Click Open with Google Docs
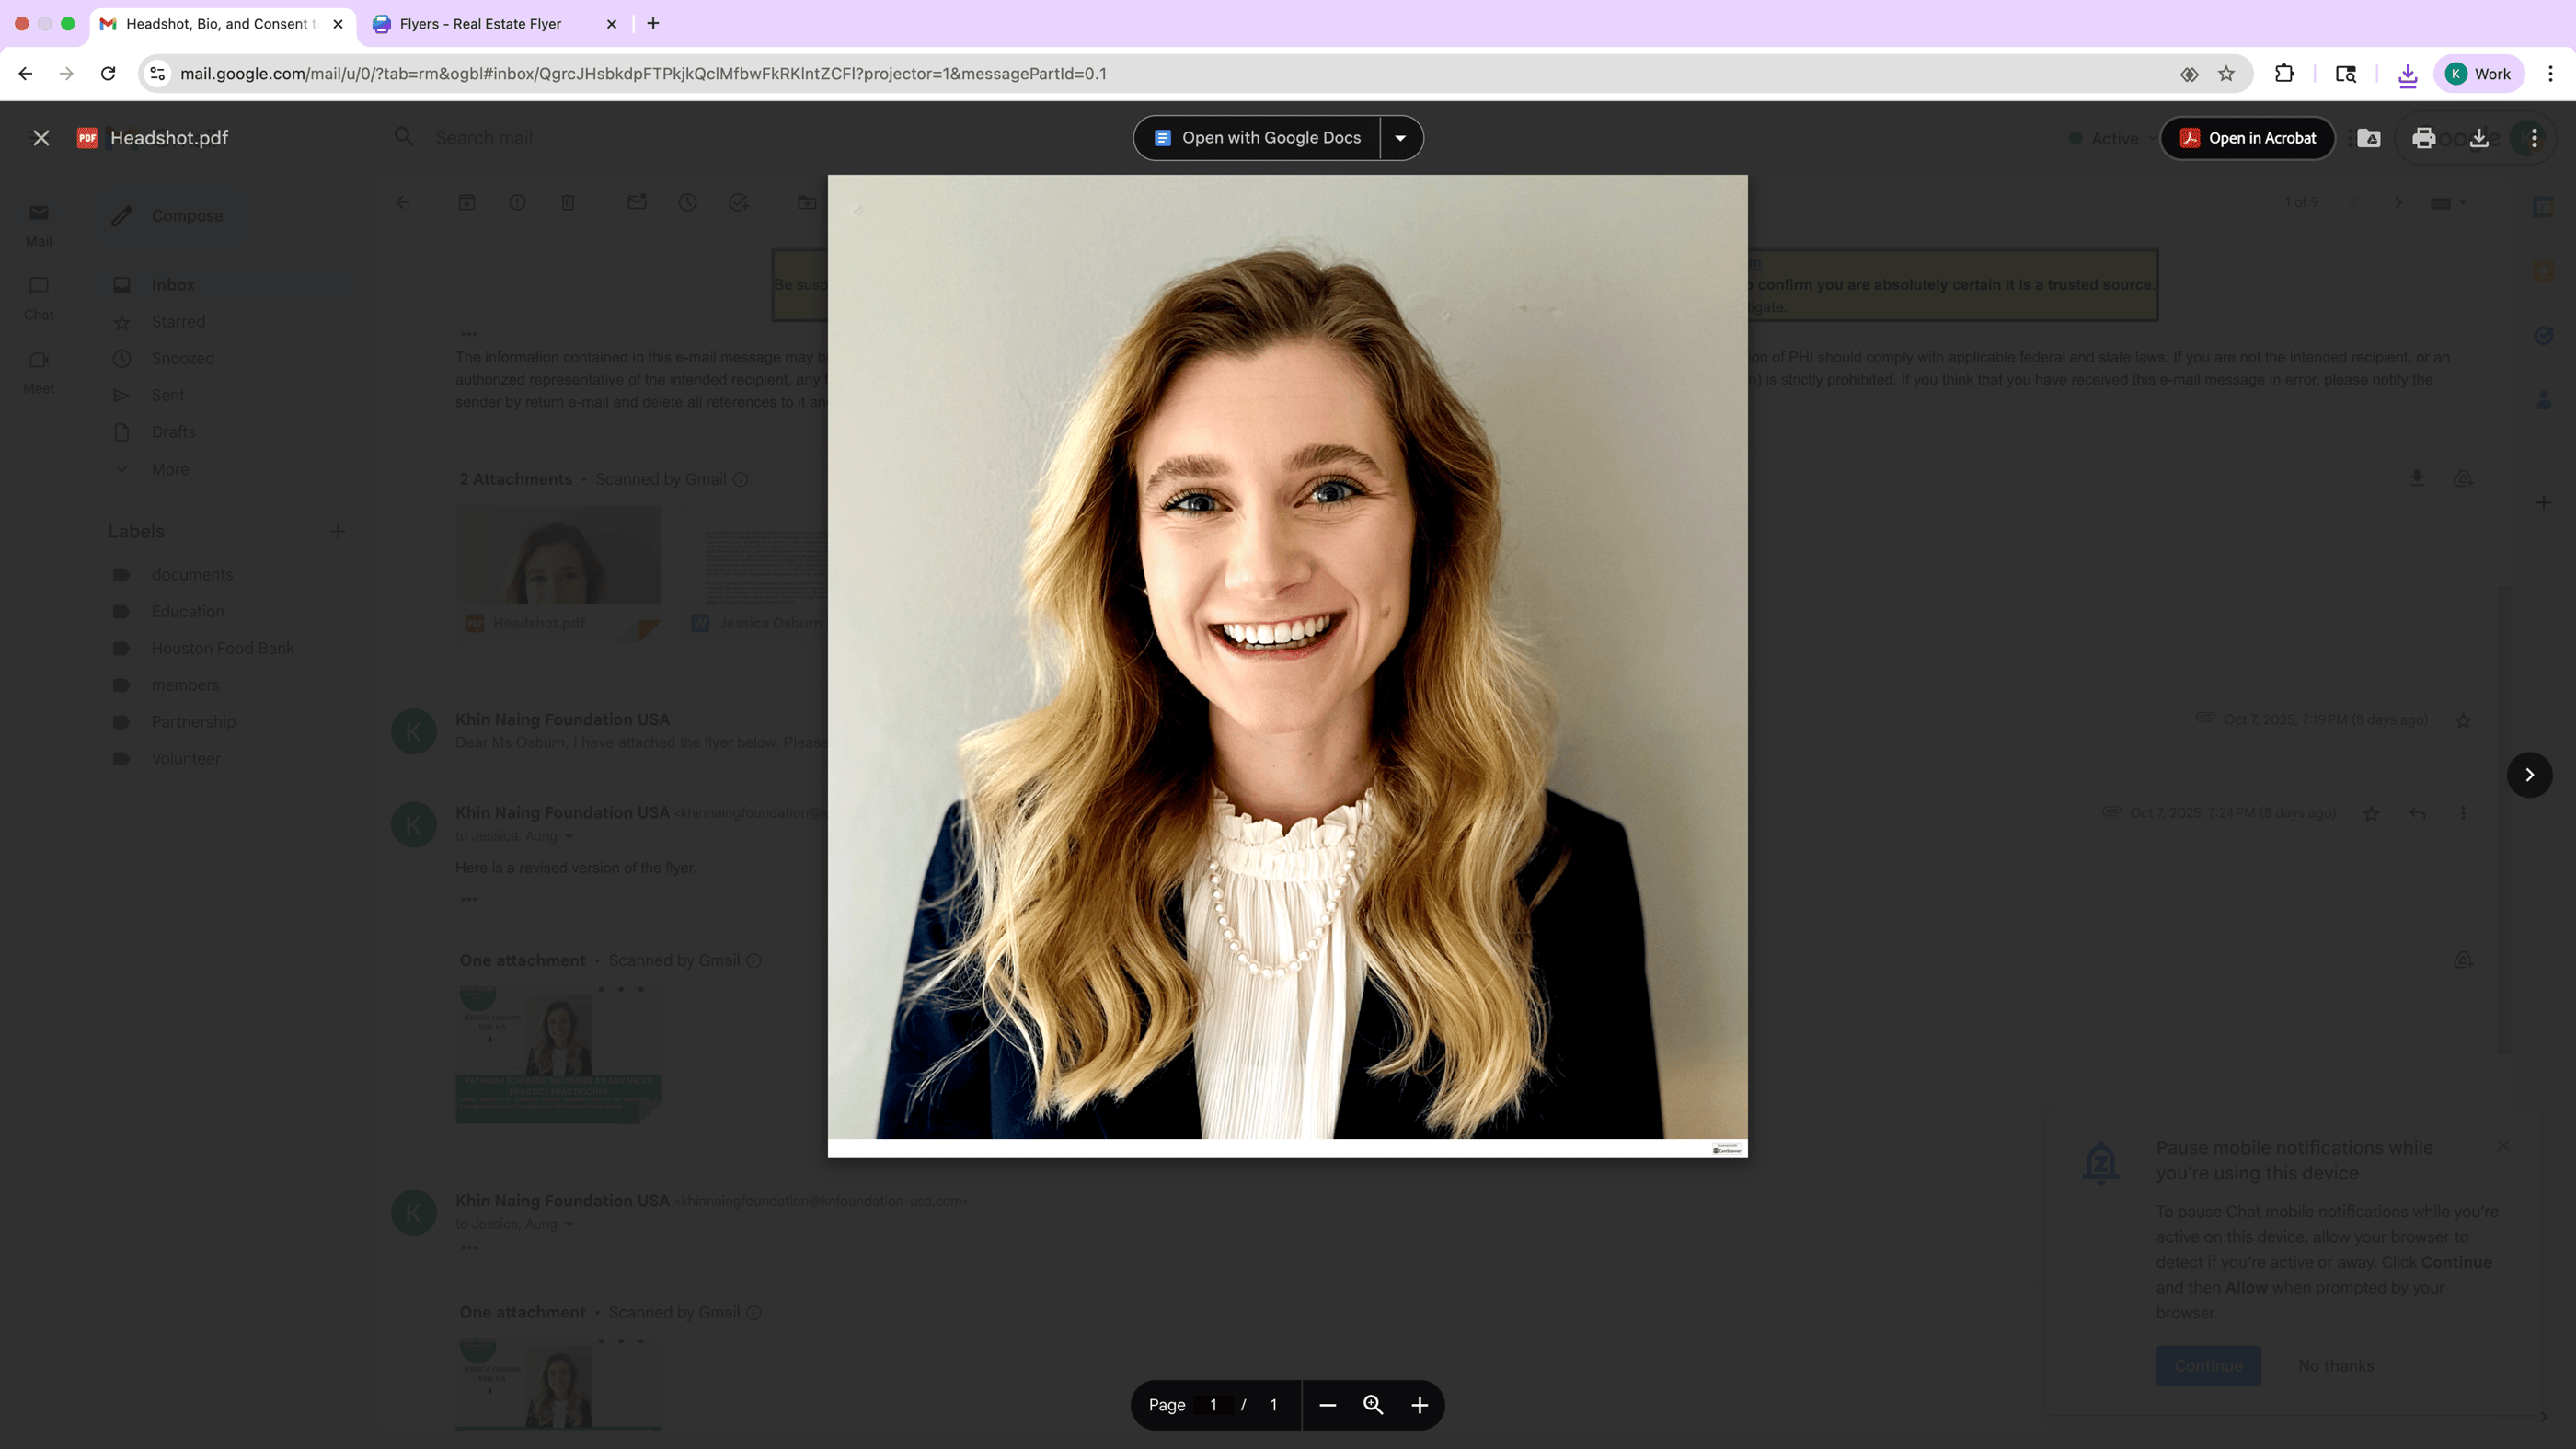This screenshot has height=1449, width=2576. coord(1258,138)
